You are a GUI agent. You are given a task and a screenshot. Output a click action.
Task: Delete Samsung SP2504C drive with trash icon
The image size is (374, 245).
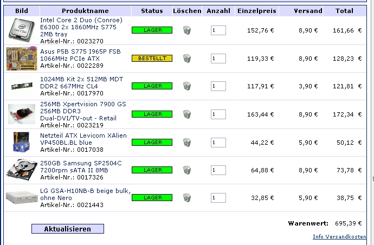click(187, 170)
